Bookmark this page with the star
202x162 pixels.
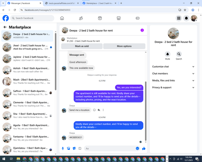185,10
